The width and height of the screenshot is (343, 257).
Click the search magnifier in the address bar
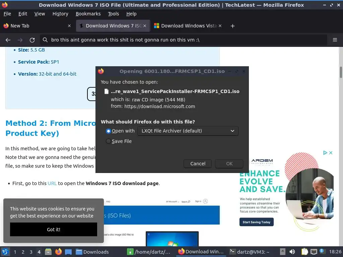(45, 40)
